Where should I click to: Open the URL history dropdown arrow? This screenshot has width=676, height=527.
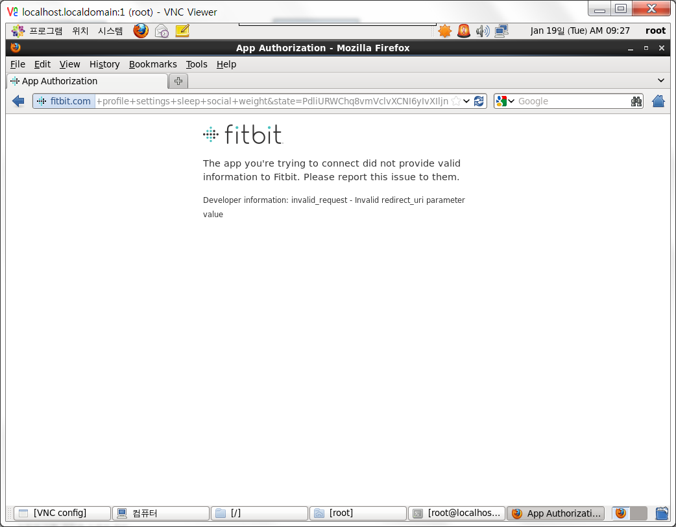[466, 101]
